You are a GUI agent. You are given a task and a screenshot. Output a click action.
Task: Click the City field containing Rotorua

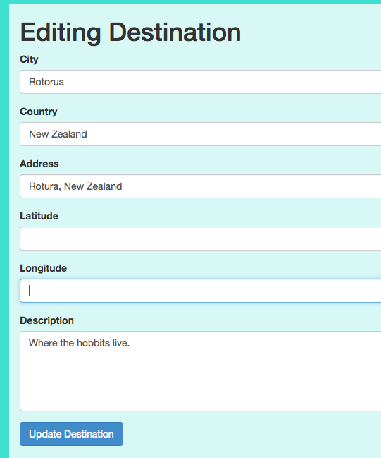[x=201, y=82]
